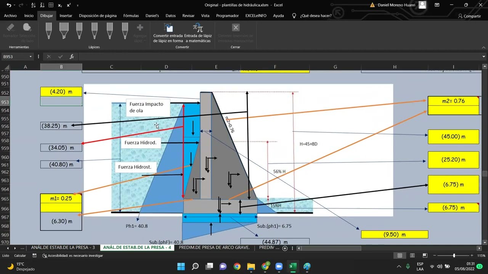488x274 pixels.
Task: Select the cell showing (9.50) m
Action: pos(395,234)
